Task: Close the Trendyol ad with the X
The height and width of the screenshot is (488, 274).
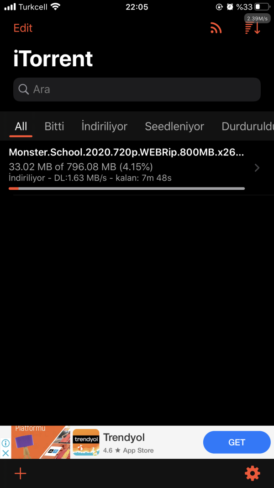Action: click(x=5, y=453)
